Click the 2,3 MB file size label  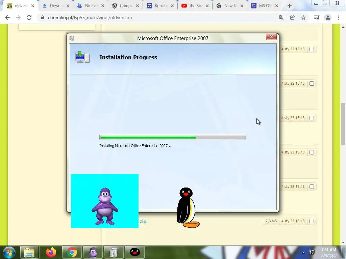271,221
